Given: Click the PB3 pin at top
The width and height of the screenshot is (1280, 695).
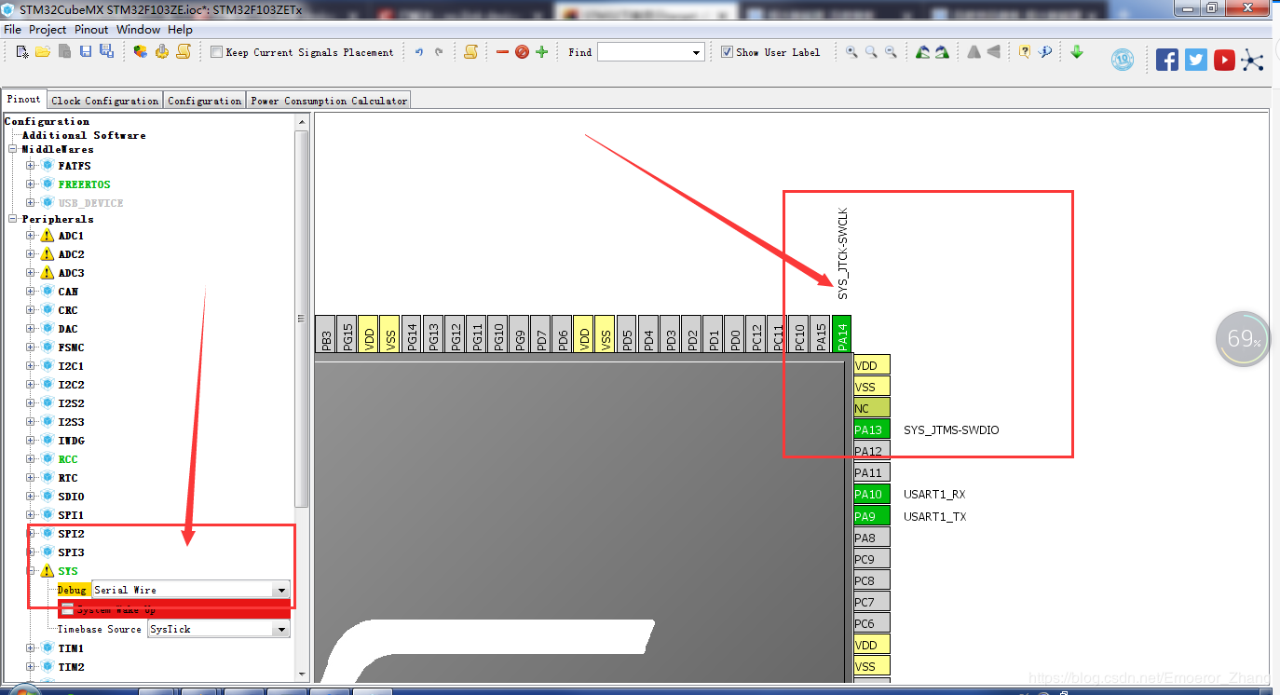Looking at the screenshot, I should (326, 334).
